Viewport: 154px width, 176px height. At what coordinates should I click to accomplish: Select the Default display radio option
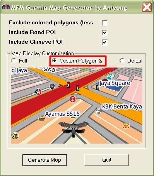[122, 61]
